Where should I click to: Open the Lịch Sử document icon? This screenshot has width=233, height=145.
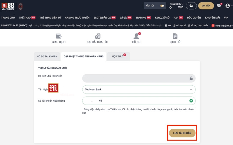pos(175,36)
